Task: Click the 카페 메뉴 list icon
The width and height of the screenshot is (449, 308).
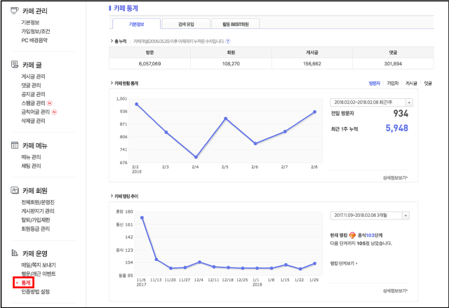Action: [x=15, y=145]
